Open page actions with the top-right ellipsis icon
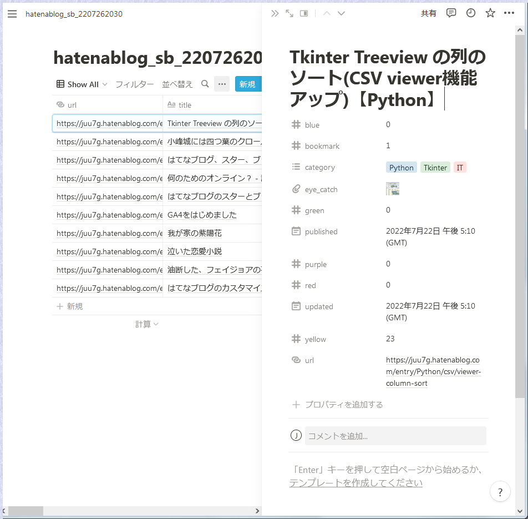 pos(509,13)
